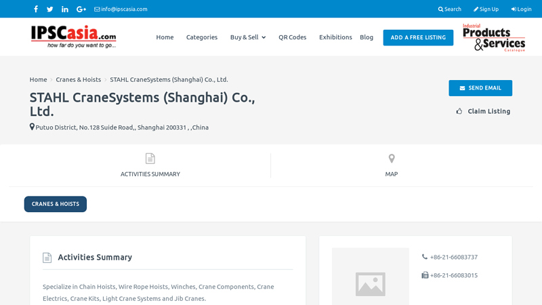Click the Industrial Products & Services logo
This screenshot has width=542, height=305.
(x=494, y=37)
